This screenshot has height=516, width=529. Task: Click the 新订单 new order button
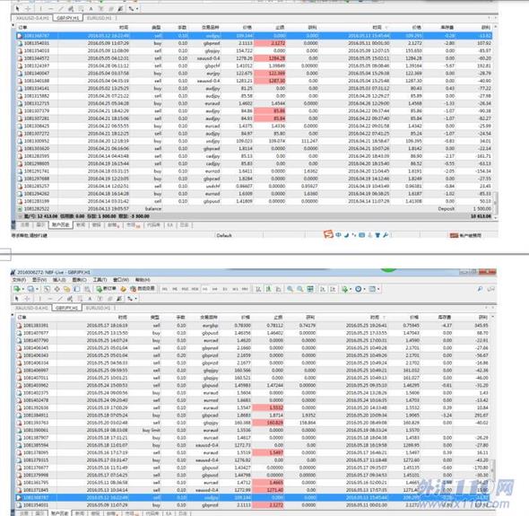click(x=107, y=288)
